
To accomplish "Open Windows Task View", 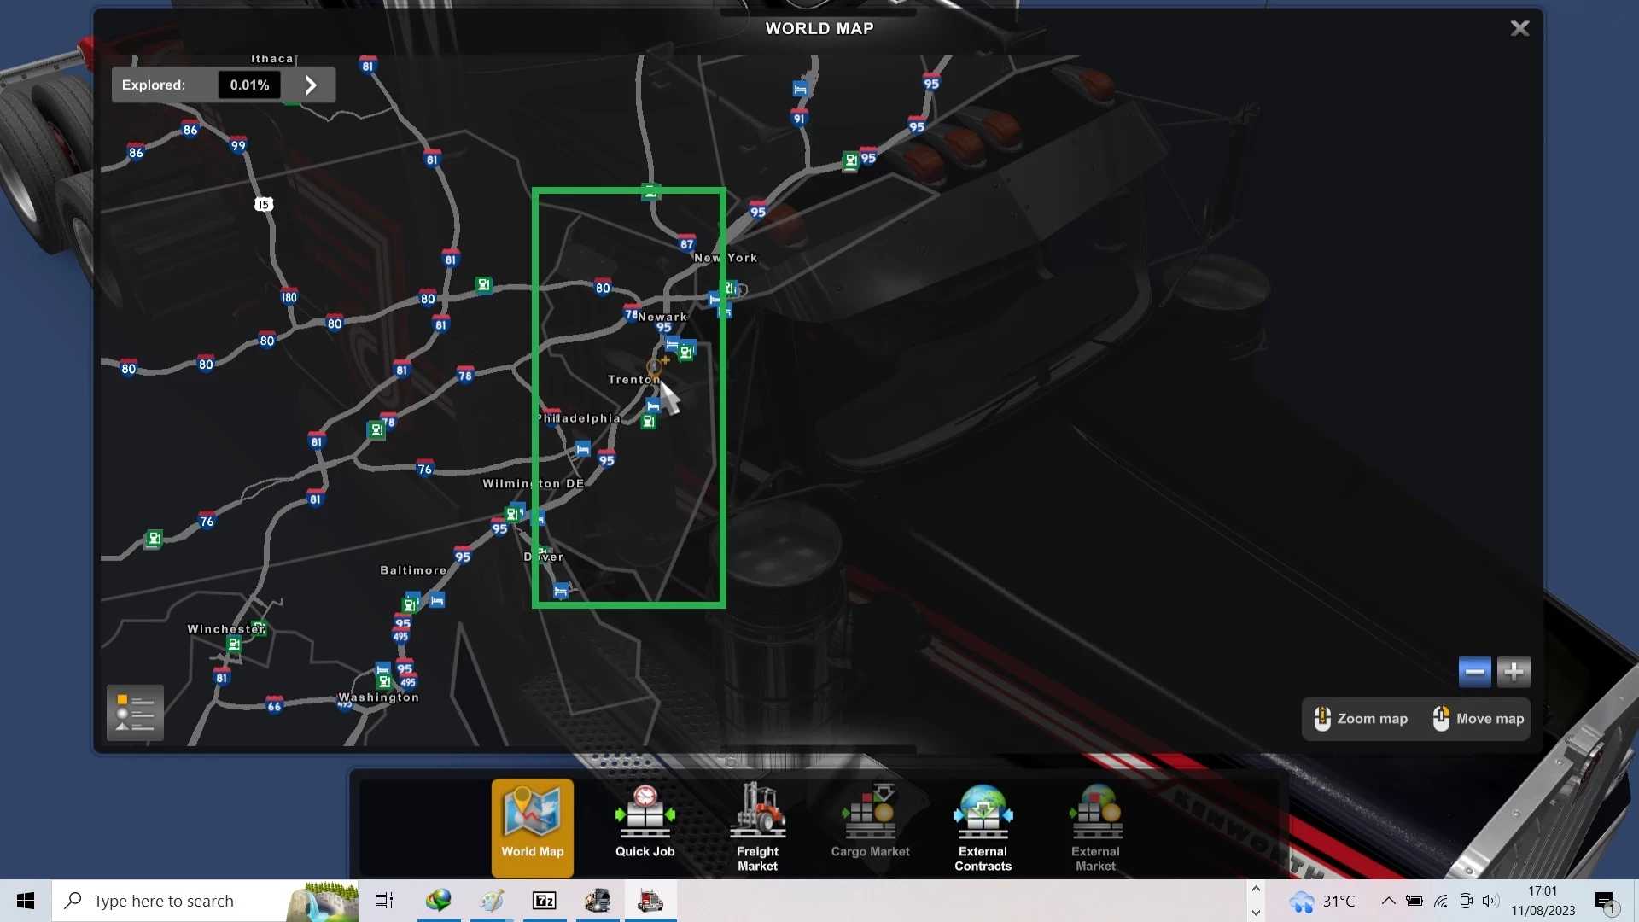I will point(384,901).
